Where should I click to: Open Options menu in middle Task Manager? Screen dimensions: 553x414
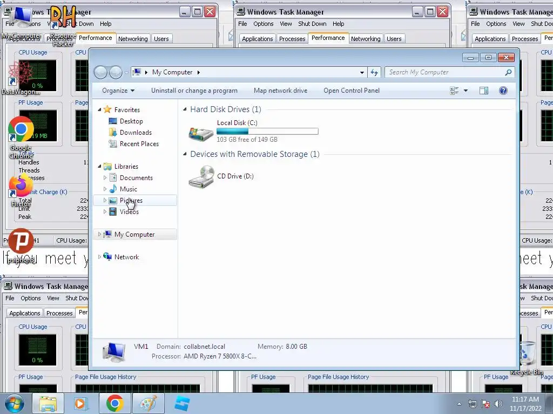click(x=264, y=24)
